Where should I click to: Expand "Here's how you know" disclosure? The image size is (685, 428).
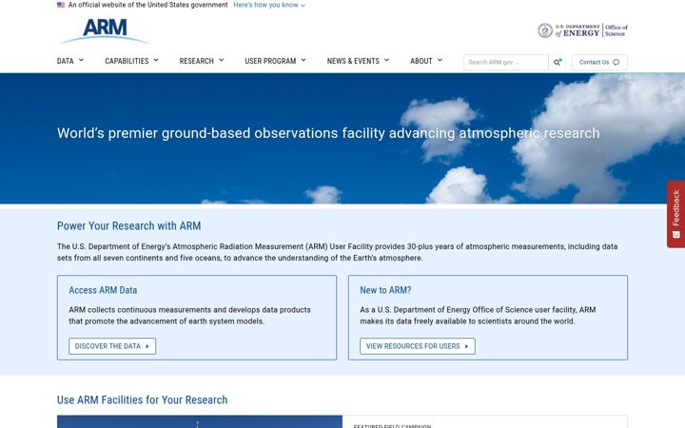[269, 5]
